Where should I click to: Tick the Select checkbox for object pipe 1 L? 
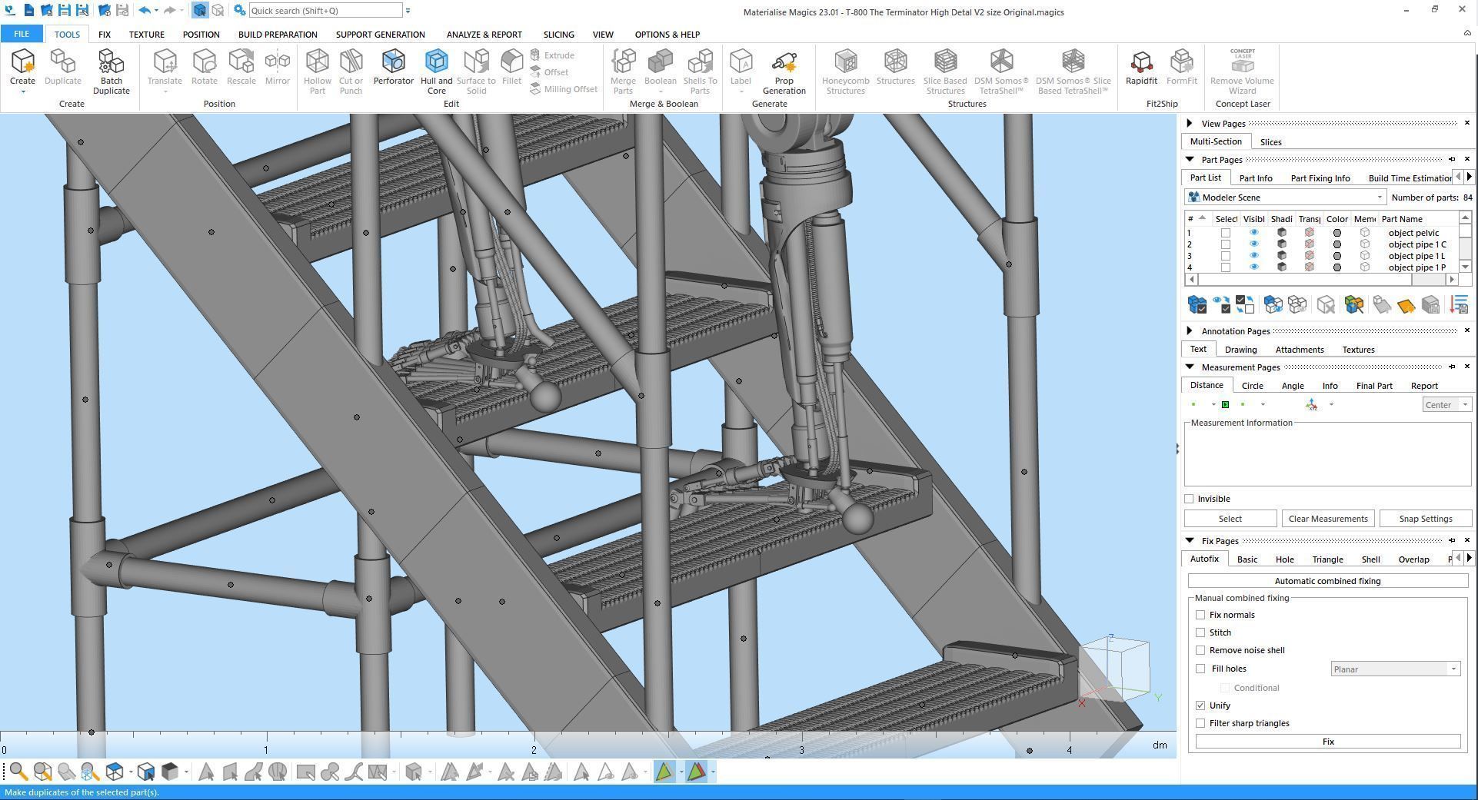pos(1226,256)
